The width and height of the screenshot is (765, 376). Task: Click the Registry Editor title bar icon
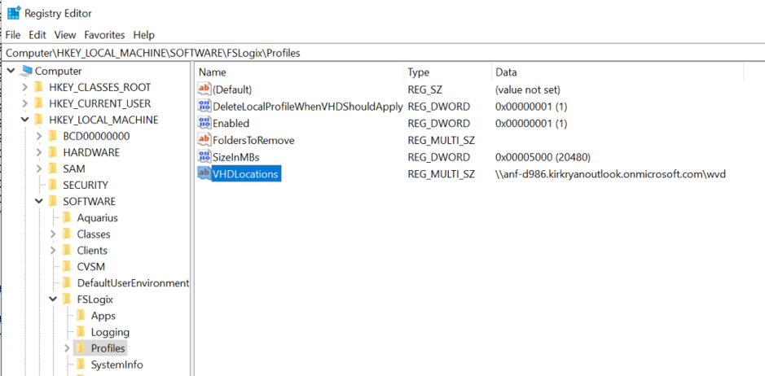click(14, 13)
